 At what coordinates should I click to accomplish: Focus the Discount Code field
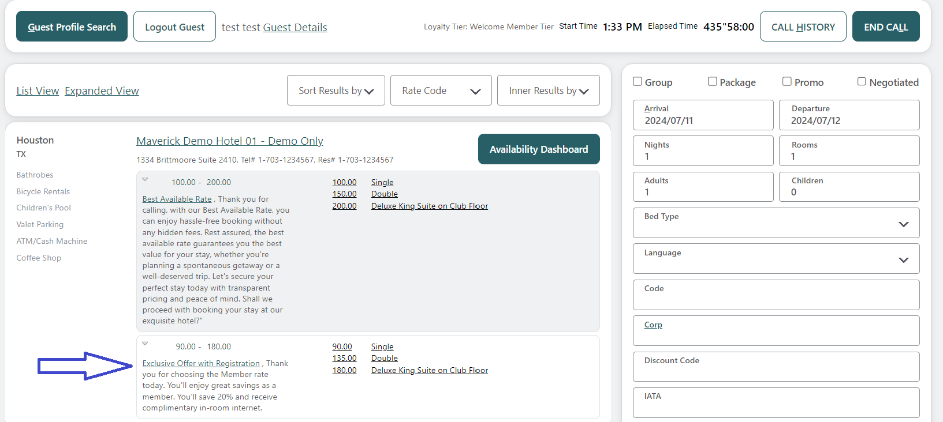(776, 367)
